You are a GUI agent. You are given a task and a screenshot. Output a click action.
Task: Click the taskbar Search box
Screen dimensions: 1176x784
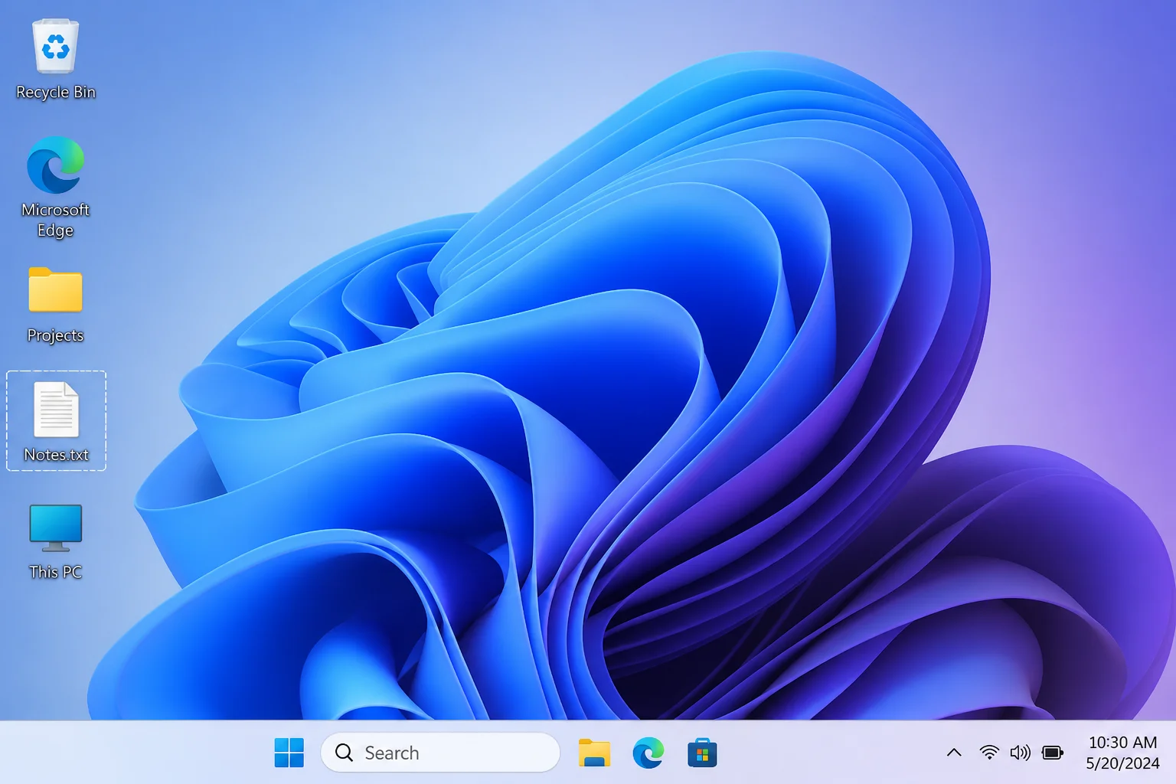[440, 753]
